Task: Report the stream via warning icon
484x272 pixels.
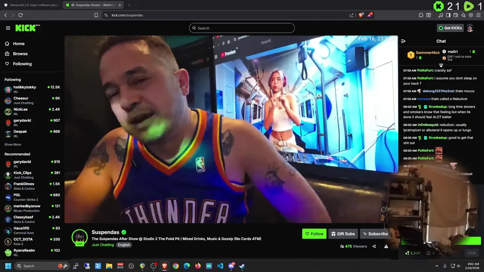Action: coord(386,246)
